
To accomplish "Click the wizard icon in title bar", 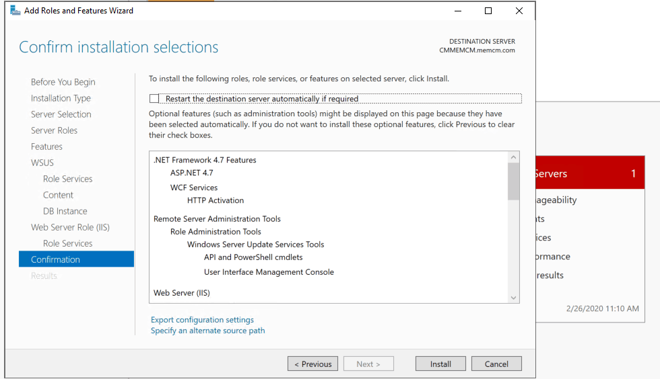I will click(x=15, y=11).
